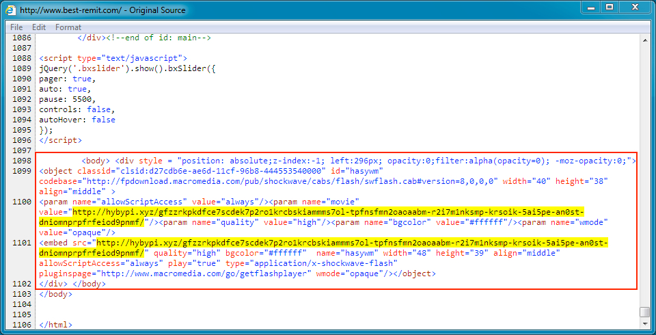The image size is (656, 335).
Task: Click the scrollbar down arrow
Action: point(644,325)
